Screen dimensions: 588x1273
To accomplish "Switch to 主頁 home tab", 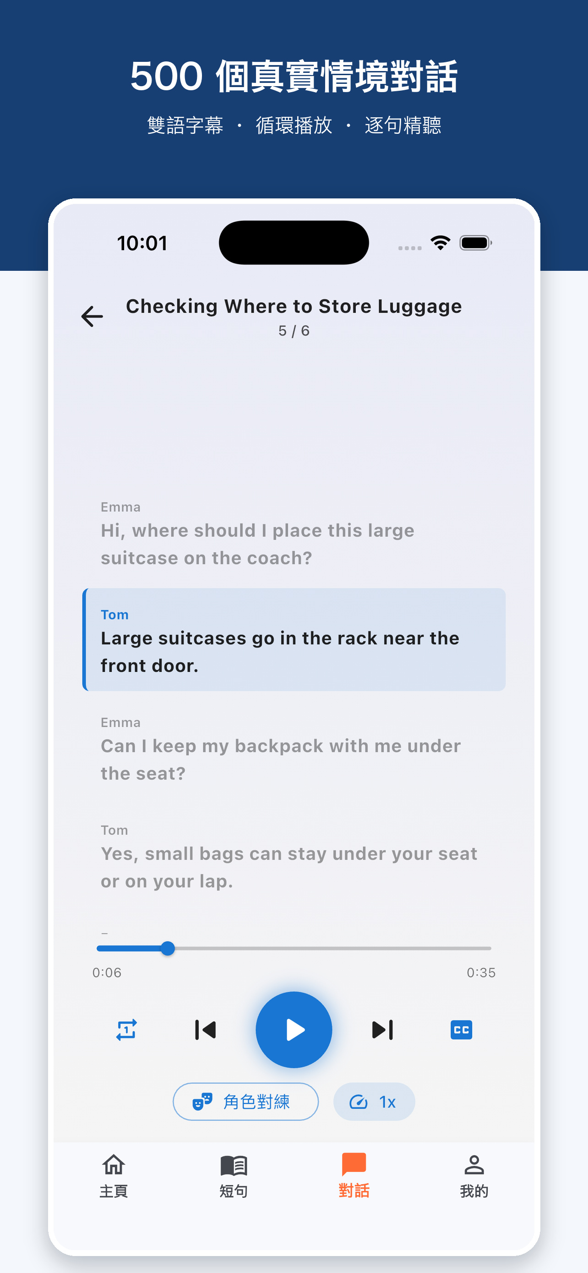I will [114, 1176].
